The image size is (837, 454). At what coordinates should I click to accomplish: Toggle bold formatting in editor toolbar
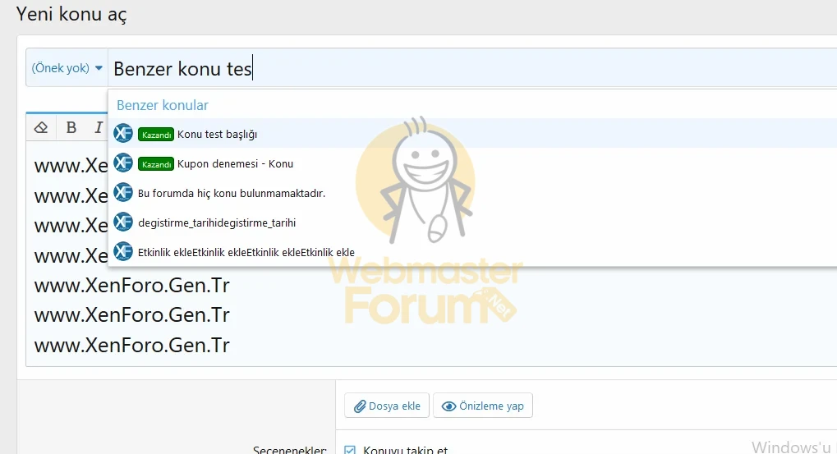(71, 127)
